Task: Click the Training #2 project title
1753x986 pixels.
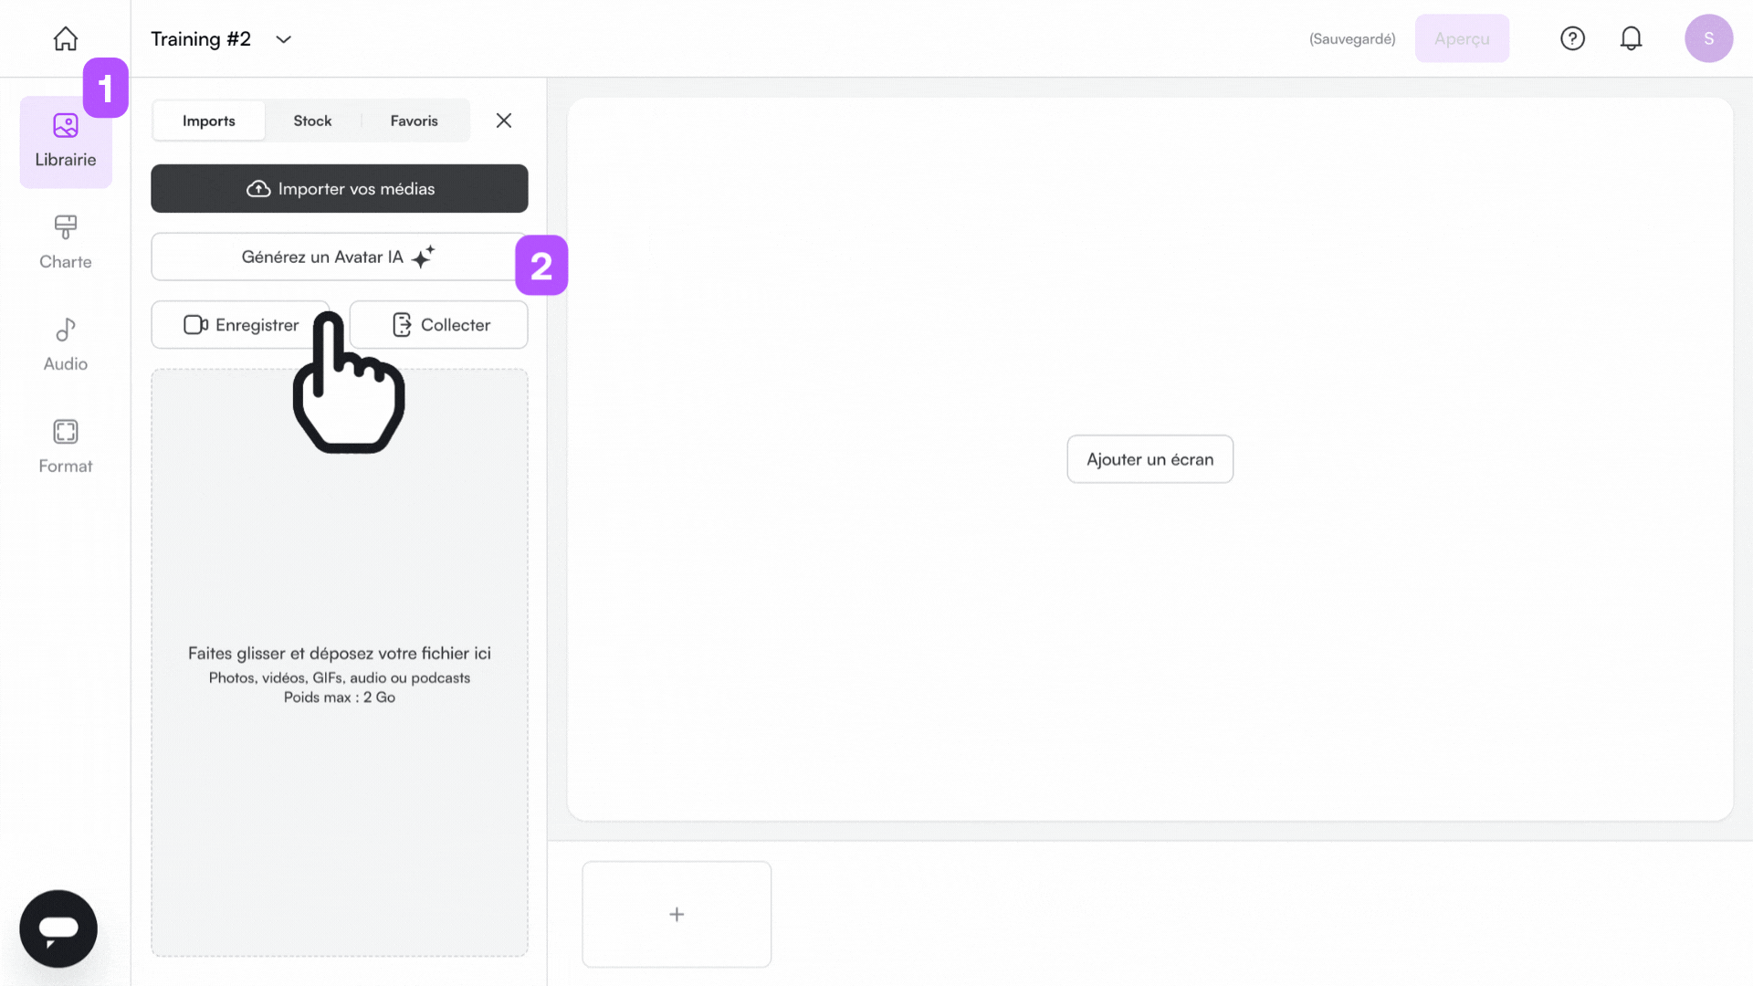Action: pyautogui.click(x=201, y=39)
